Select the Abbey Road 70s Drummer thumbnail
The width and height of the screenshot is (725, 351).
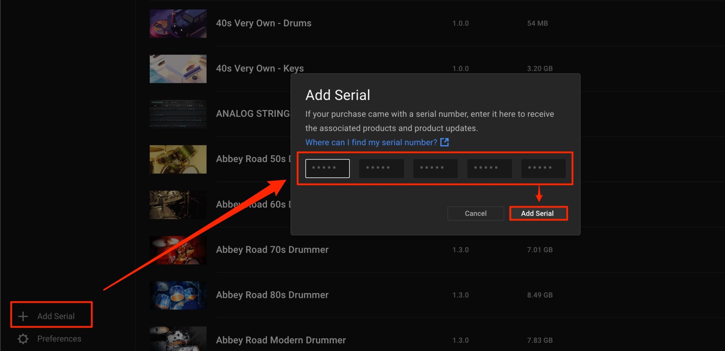click(178, 250)
